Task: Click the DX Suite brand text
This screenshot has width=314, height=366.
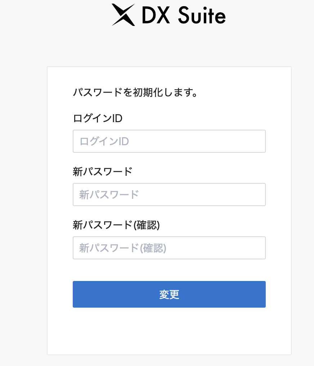Action: point(184,15)
